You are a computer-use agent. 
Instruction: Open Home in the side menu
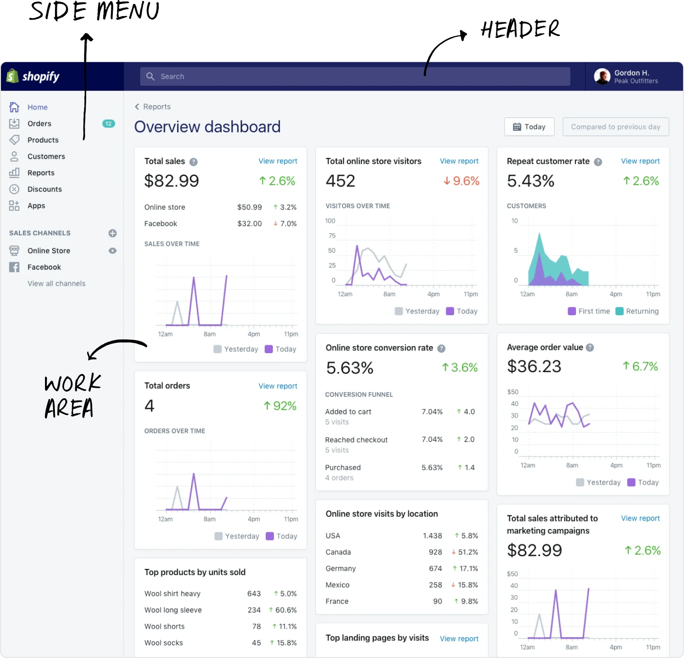[37, 107]
